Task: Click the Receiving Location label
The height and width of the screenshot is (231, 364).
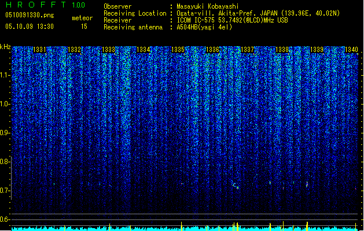Action: coord(135,13)
